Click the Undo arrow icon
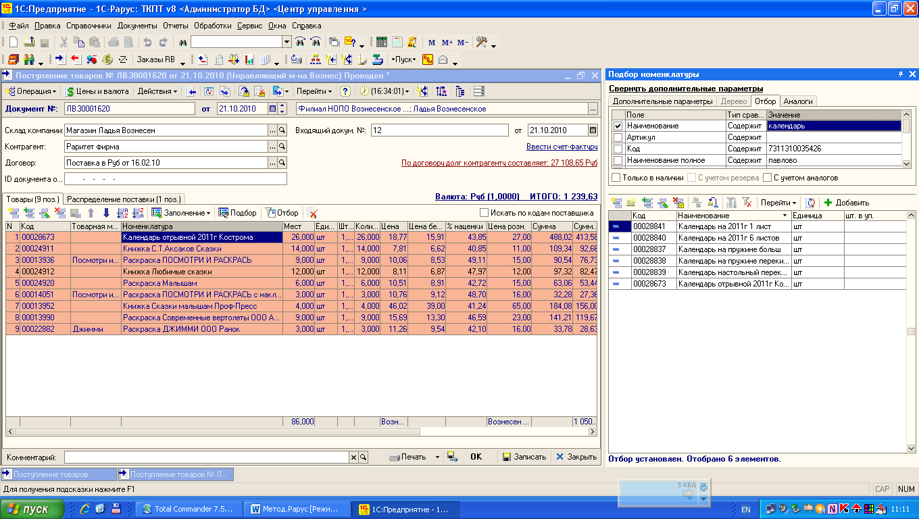Screen dimensions: 919x519 tap(147, 42)
